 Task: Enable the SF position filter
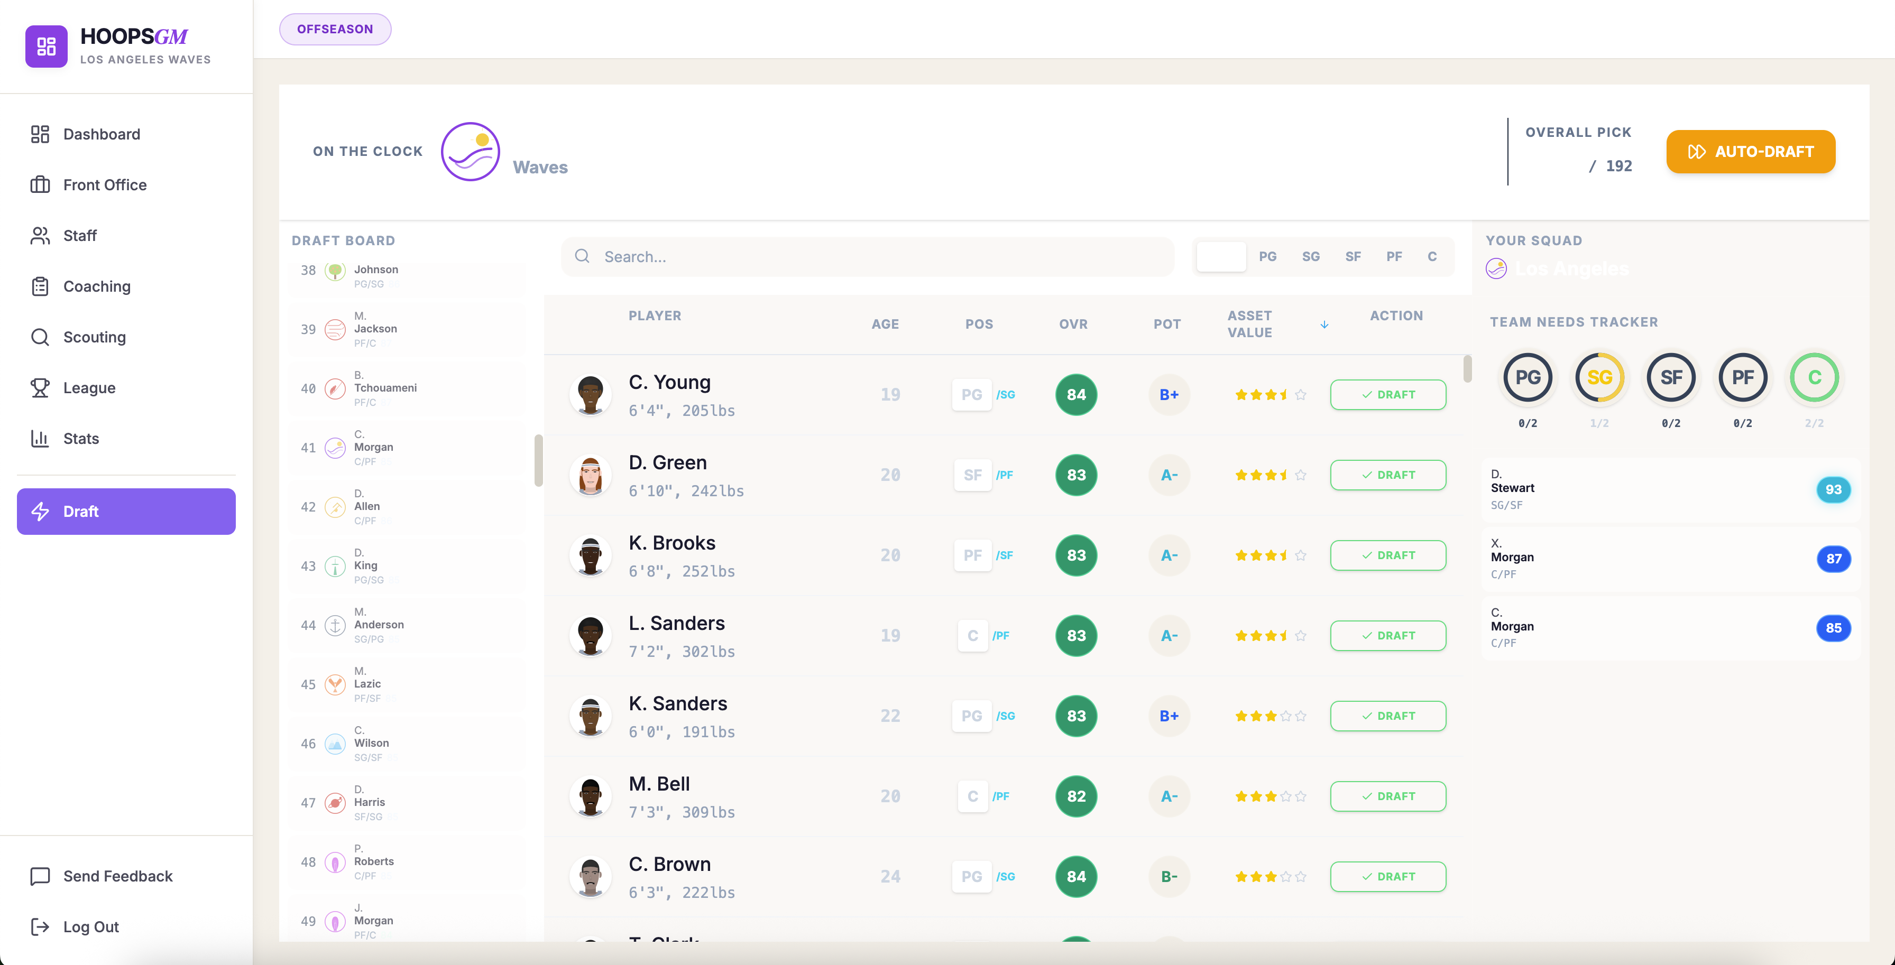[1354, 256]
